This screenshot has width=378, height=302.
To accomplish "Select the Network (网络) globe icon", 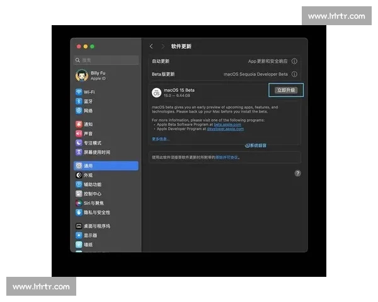I will tap(79, 111).
